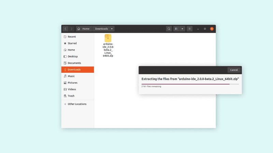This screenshot has height=153, width=273.
Task: Open Music in the sidebar
Action: click(78, 76)
